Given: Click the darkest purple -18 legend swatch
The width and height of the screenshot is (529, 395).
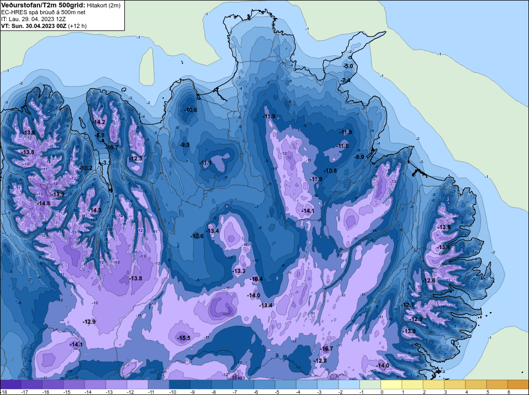Looking at the screenshot, I should click(11, 384).
